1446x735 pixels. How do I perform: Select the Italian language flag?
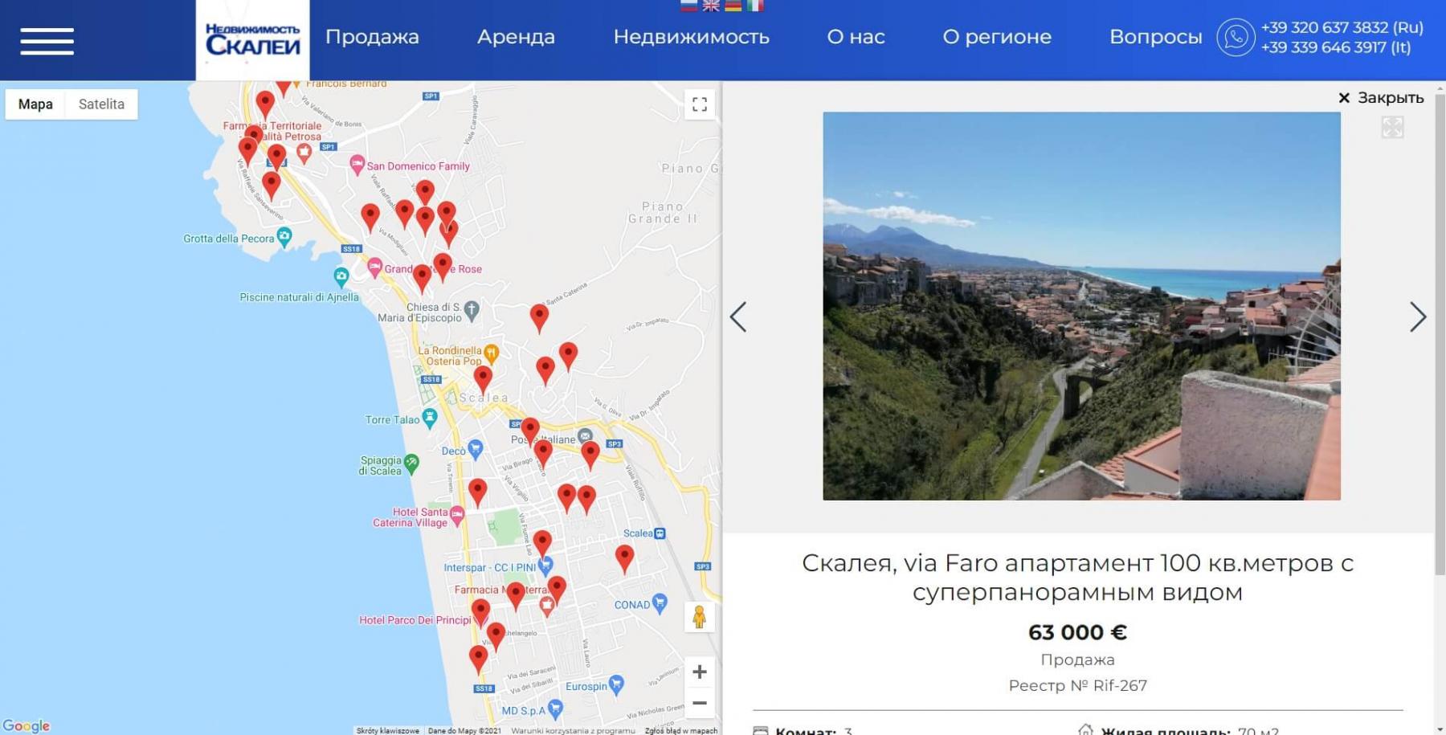755,6
